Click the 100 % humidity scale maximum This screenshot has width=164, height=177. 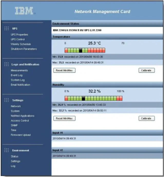coord(121,91)
